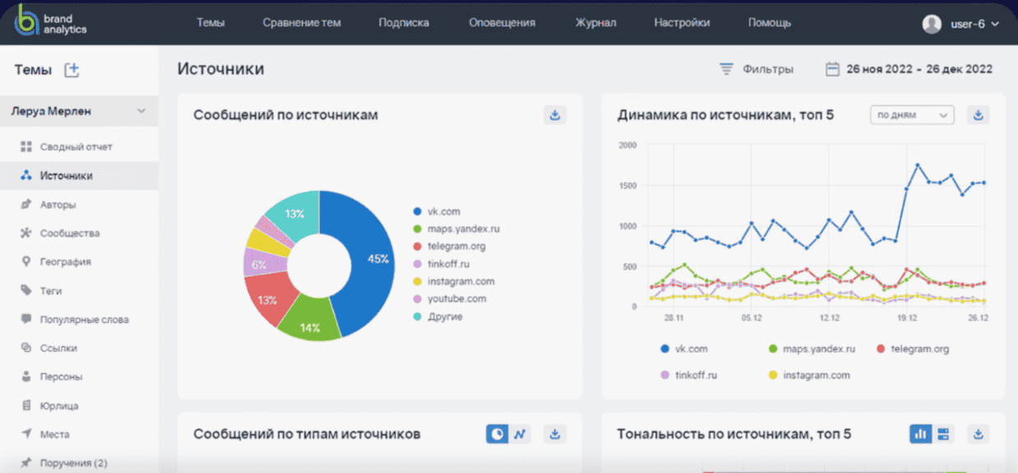Click the Brand Analytics logo

[51, 23]
